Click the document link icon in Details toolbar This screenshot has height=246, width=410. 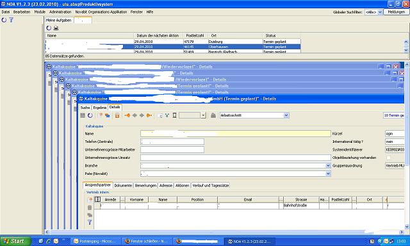[160, 115]
